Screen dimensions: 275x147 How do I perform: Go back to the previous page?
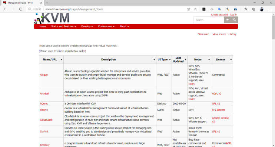5,9
